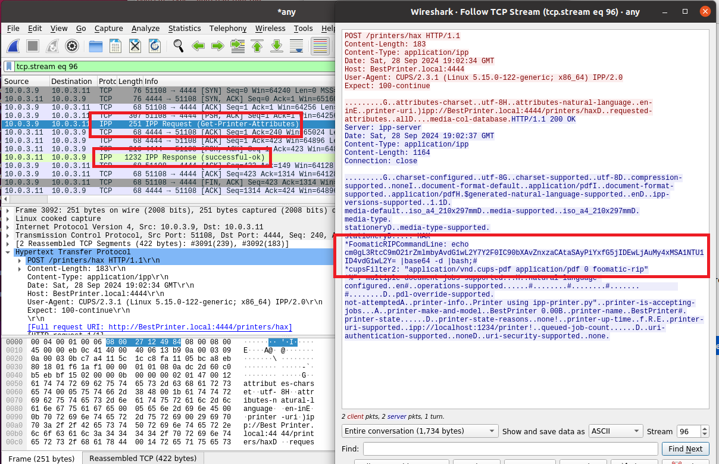Image resolution: width=719 pixels, height=464 pixels.
Task: Jump to the last packet
Action: pos(277,46)
